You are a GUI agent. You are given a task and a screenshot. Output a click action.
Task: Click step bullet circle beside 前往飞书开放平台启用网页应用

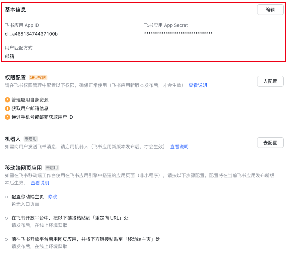pyautogui.click(x=6, y=239)
